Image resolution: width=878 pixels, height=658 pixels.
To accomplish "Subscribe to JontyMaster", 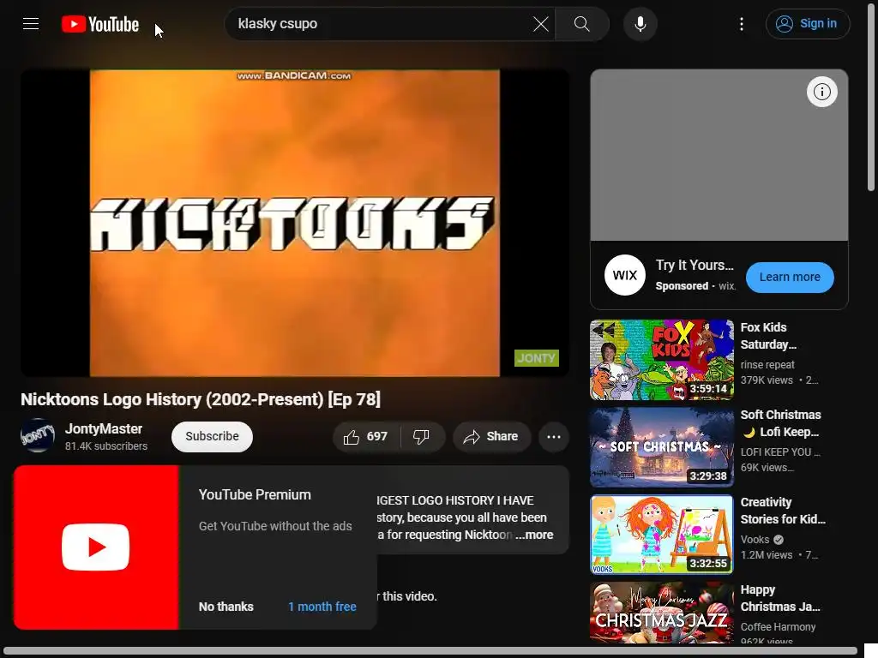I will pyautogui.click(x=212, y=436).
